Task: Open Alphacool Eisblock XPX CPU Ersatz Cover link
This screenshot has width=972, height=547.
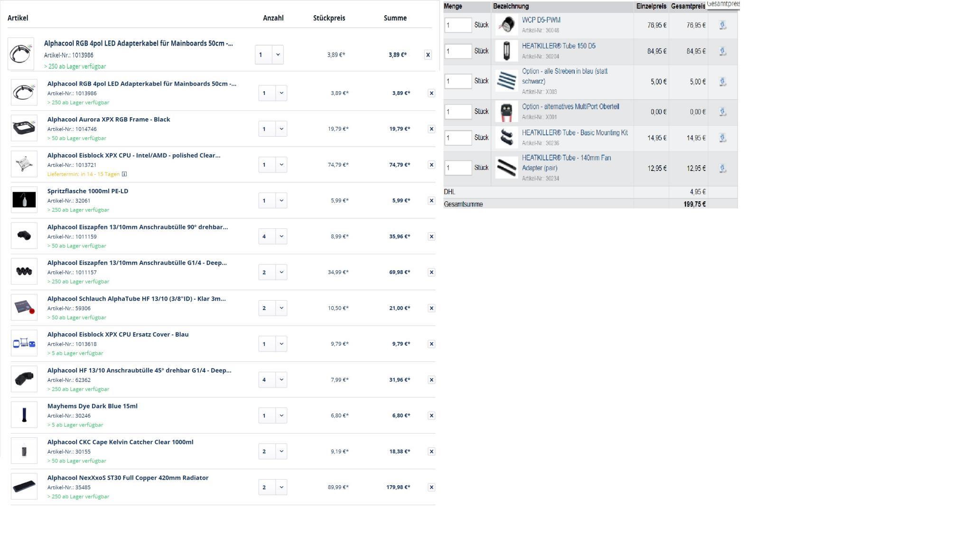Action: (118, 334)
